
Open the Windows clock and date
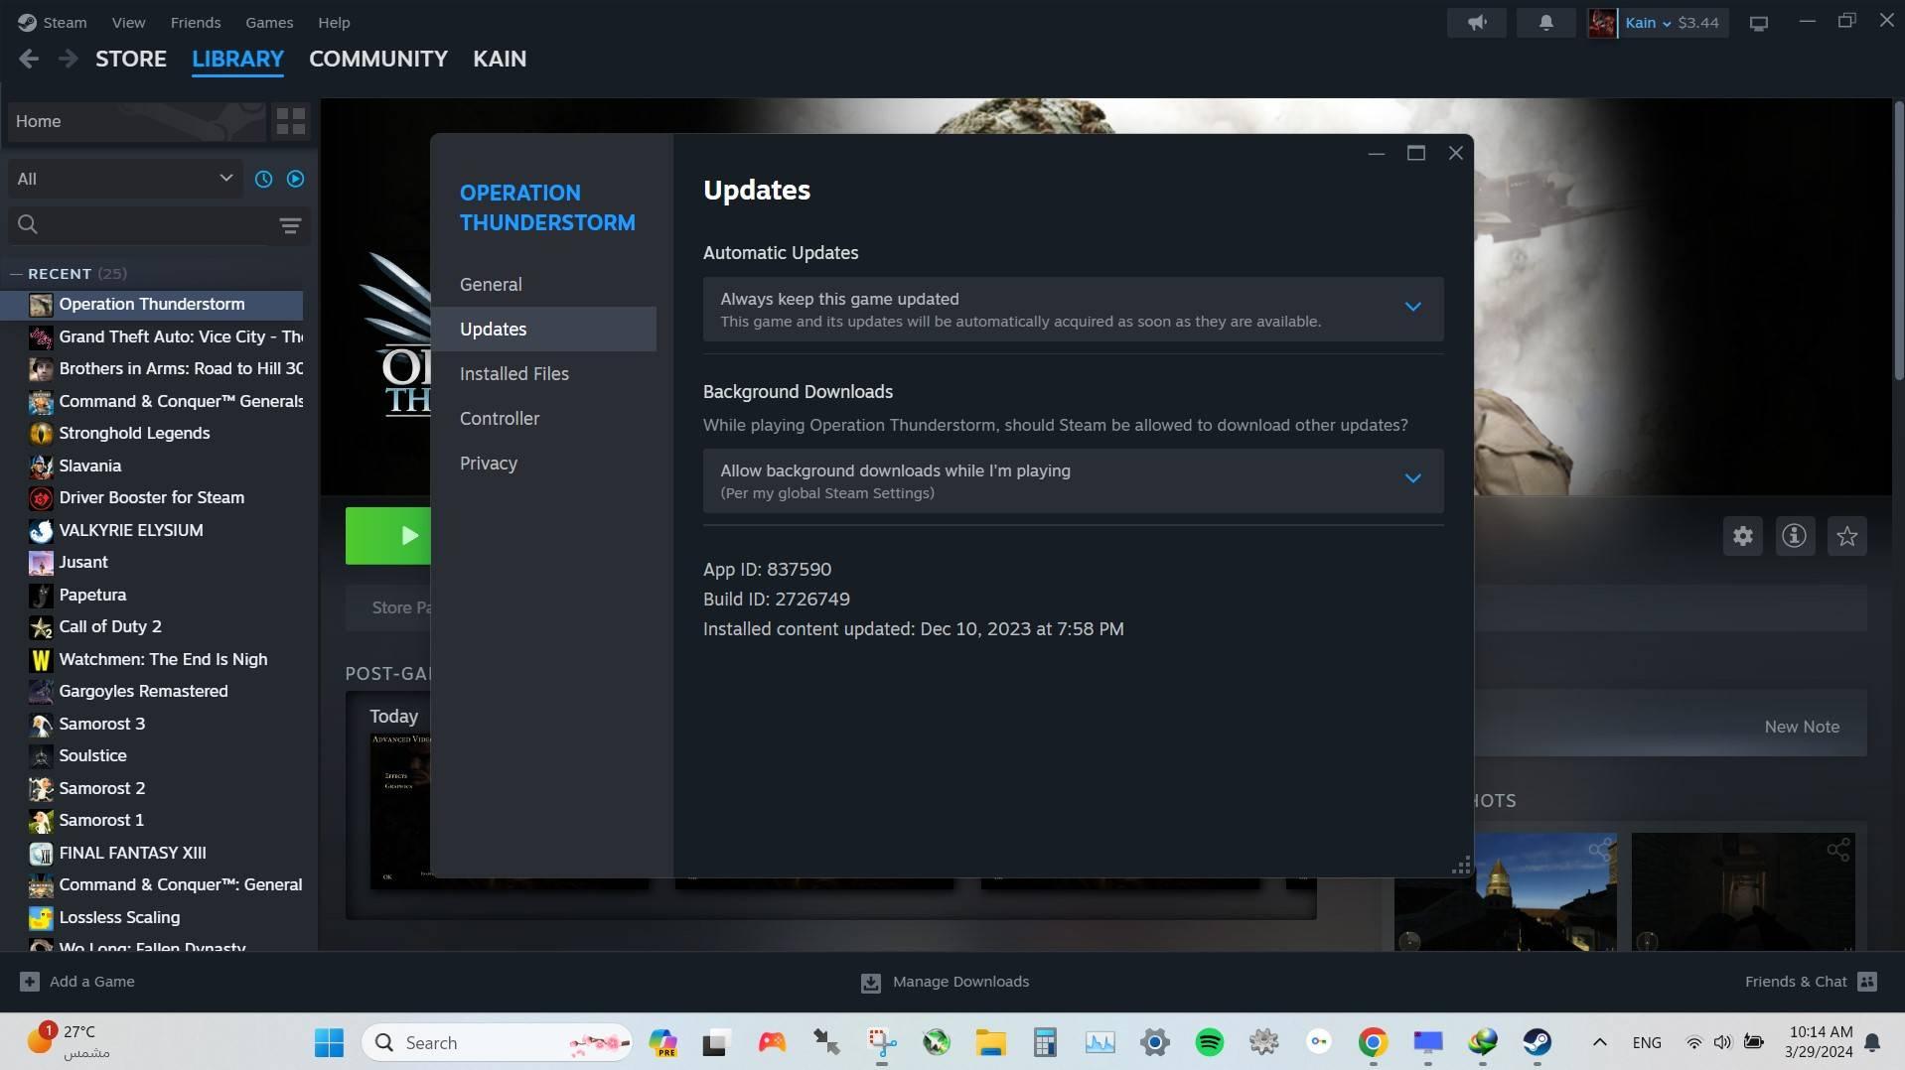(1819, 1042)
